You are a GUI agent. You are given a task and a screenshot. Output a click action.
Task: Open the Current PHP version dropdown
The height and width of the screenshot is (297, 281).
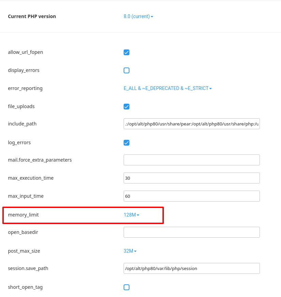click(x=138, y=16)
